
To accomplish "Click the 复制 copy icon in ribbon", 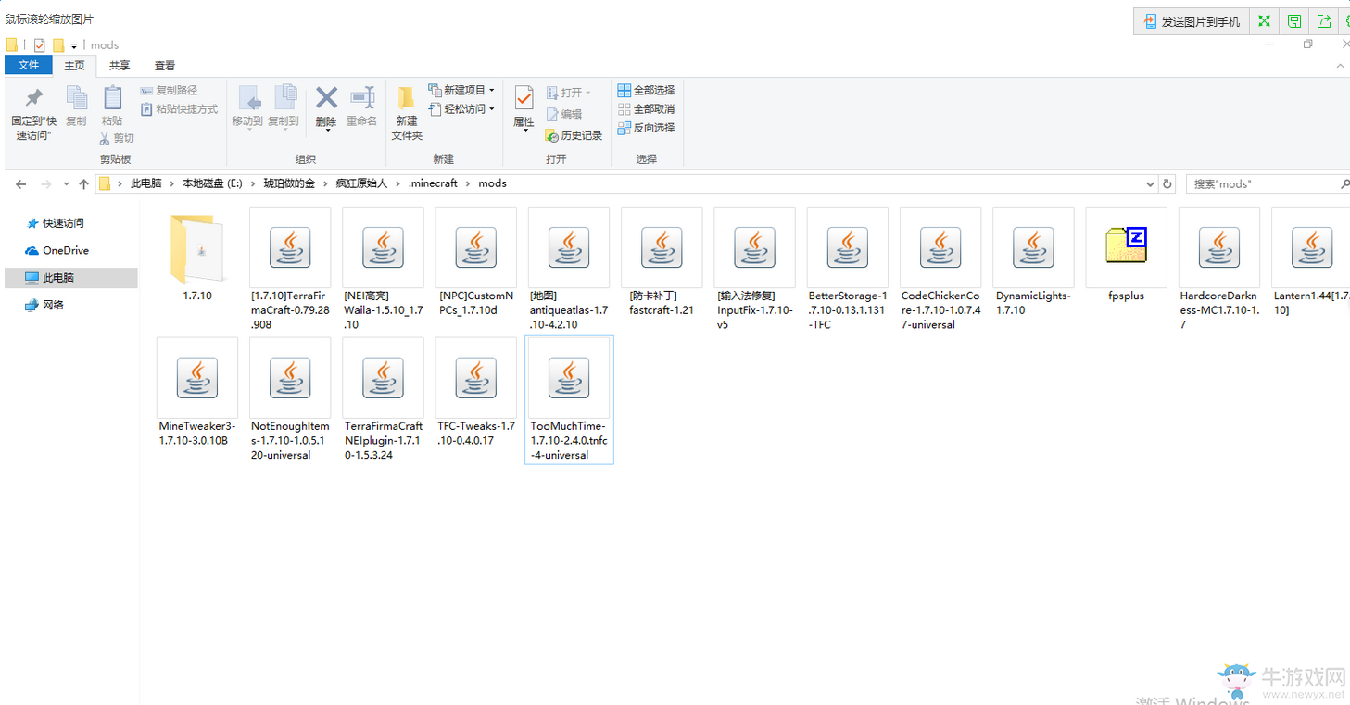I will [76, 97].
